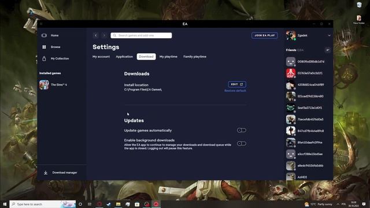Image resolution: width=370 pixels, height=208 pixels.
Task: Open The Sims 4 from installed games
Action: coord(53,85)
